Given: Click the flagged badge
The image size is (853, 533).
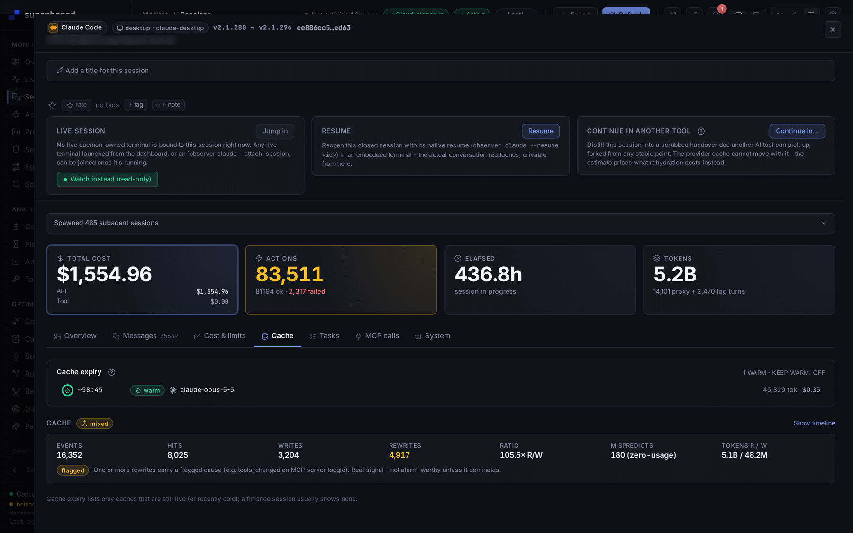Looking at the screenshot, I should (73, 470).
